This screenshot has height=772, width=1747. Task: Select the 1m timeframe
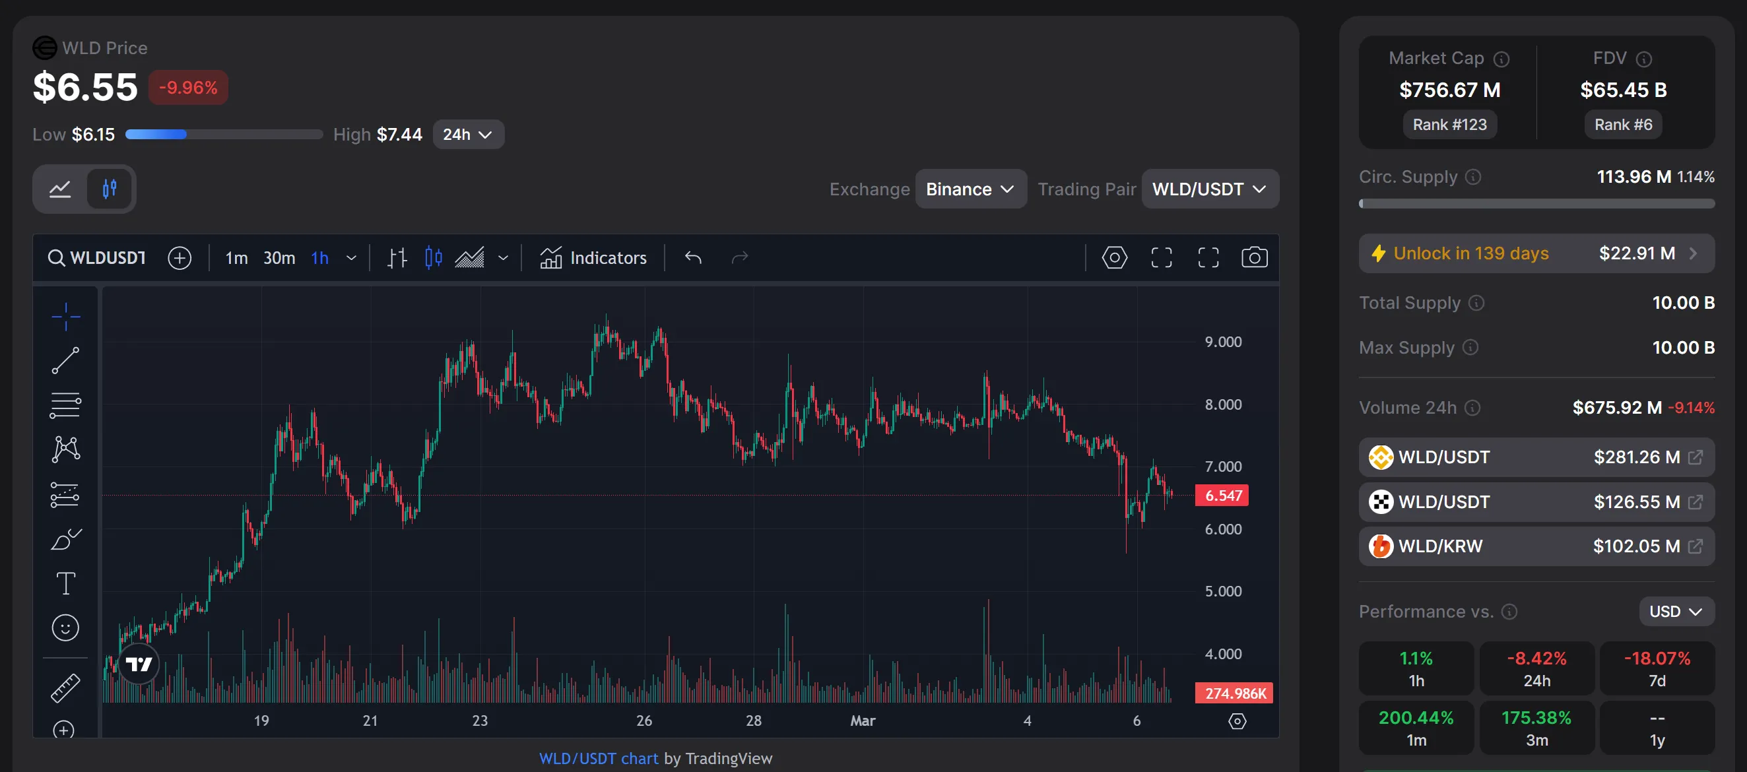click(x=236, y=257)
